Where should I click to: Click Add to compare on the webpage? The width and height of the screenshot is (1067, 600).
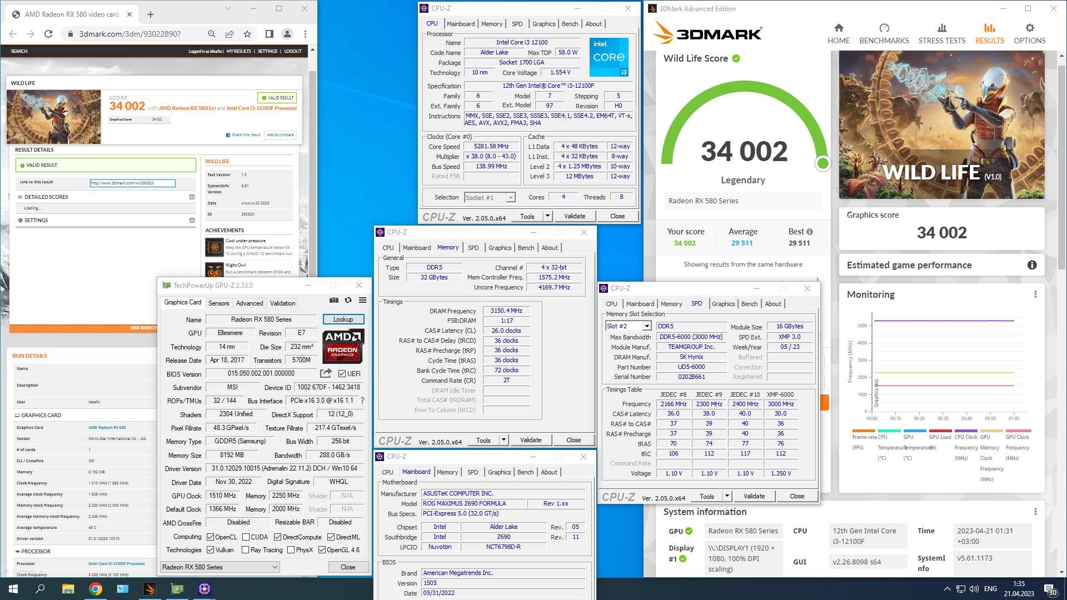click(281, 135)
